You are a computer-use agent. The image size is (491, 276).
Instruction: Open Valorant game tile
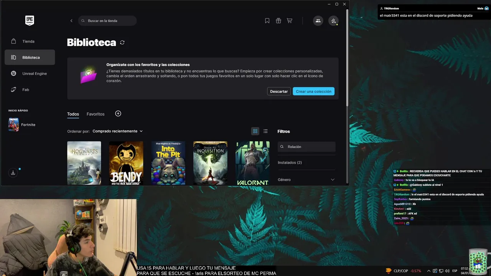(x=252, y=163)
